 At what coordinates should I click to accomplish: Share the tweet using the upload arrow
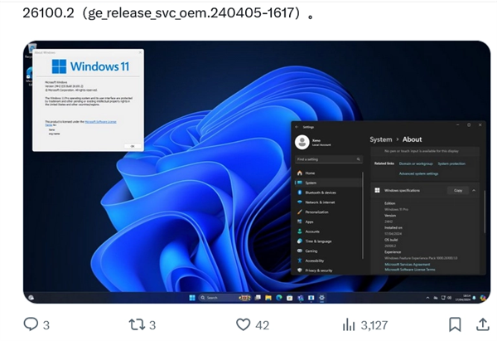pos(482,324)
